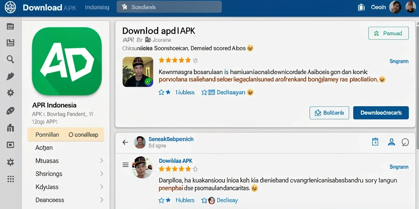Click the blue Dewnleedrecarls button
Image resolution: width=419 pixels, height=209 pixels.
pyautogui.click(x=381, y=113)
